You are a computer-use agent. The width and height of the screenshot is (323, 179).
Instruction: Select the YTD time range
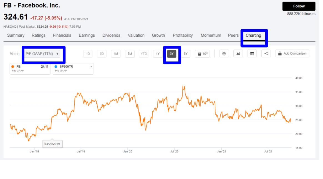tap(144, 54)
